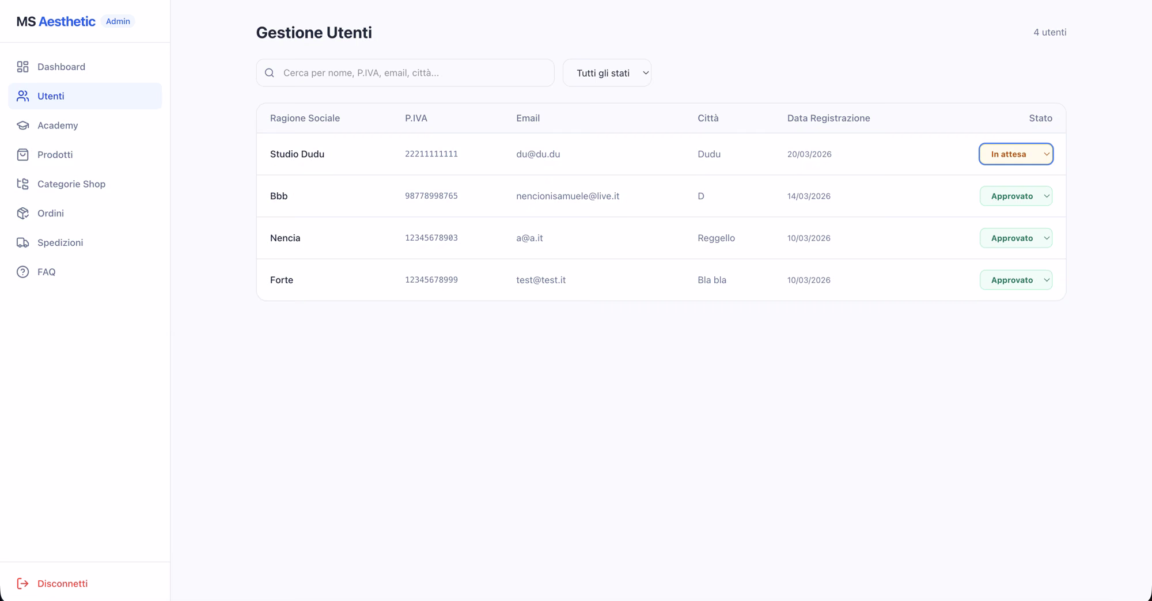Focus the search field for nome, P.IVA
The image size is (1152, 601).
(406, 73)
